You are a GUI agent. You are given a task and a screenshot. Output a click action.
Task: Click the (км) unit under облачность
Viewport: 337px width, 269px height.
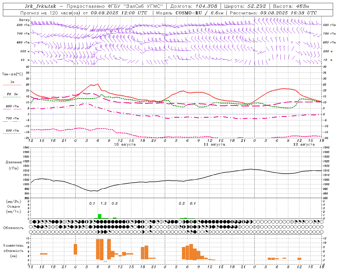pos(13,256)
